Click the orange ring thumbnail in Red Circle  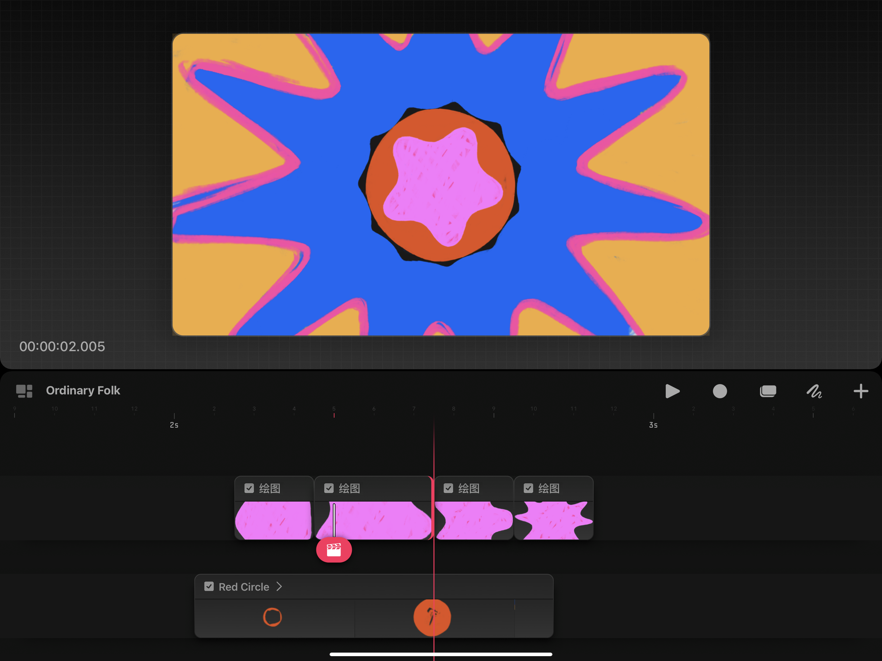click(x=272, y=617)
